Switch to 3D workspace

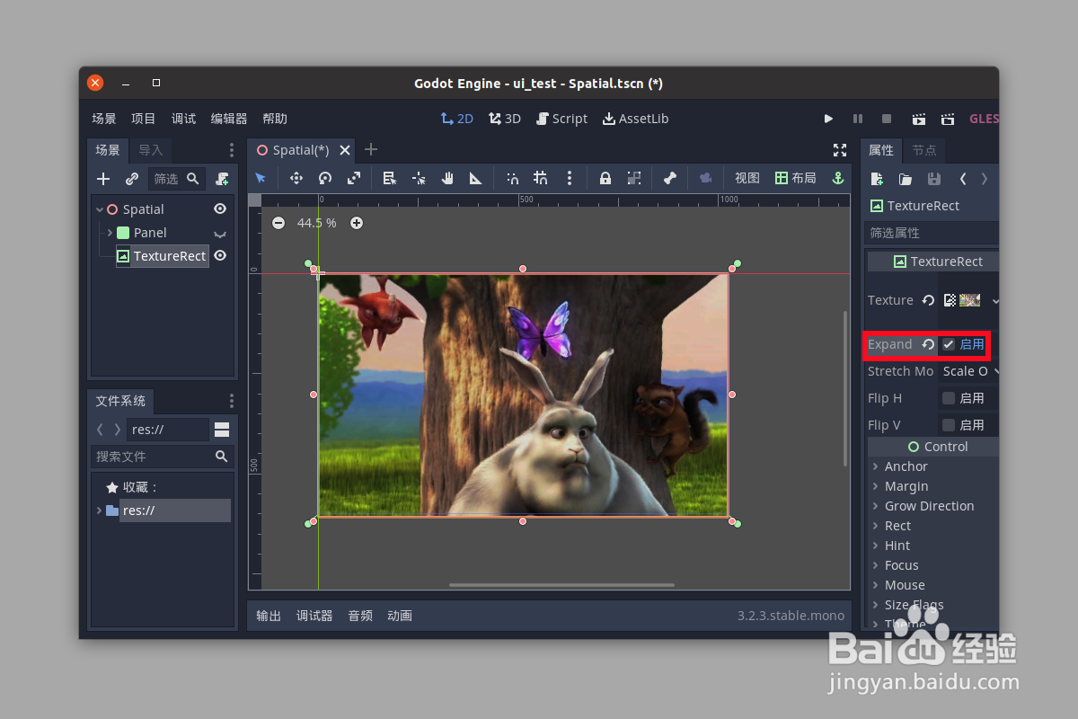[x=505, y=119]
